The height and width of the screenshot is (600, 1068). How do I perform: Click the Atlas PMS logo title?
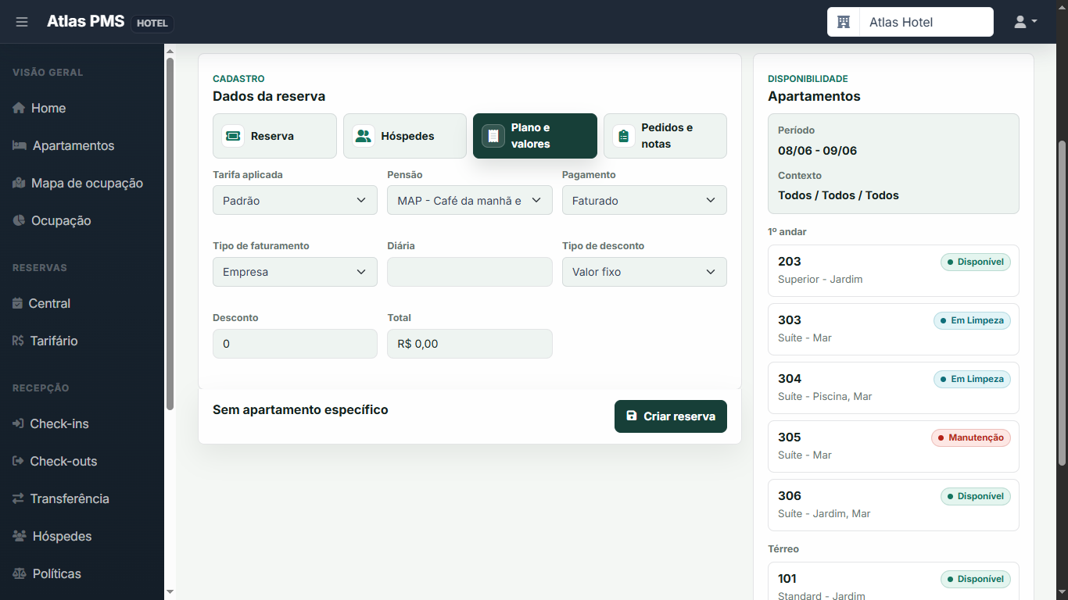(x=85, y=21)
